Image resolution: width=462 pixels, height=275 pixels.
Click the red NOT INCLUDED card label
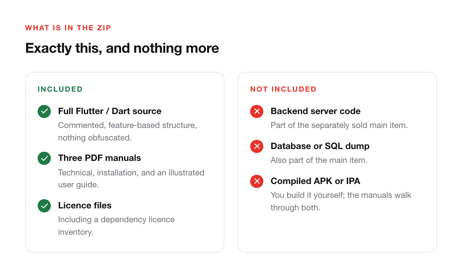click(x=283, y=89)
